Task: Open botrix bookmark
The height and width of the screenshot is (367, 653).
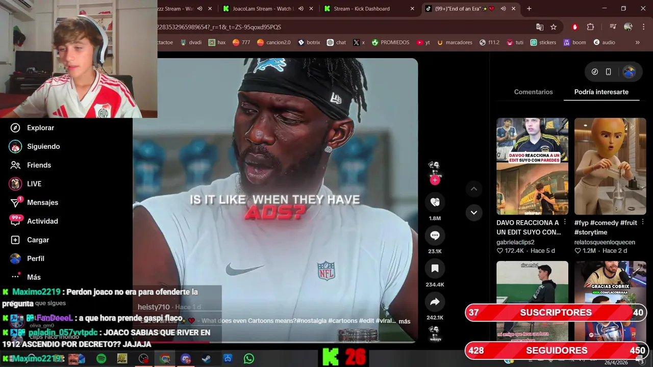Action: point(309,42)
